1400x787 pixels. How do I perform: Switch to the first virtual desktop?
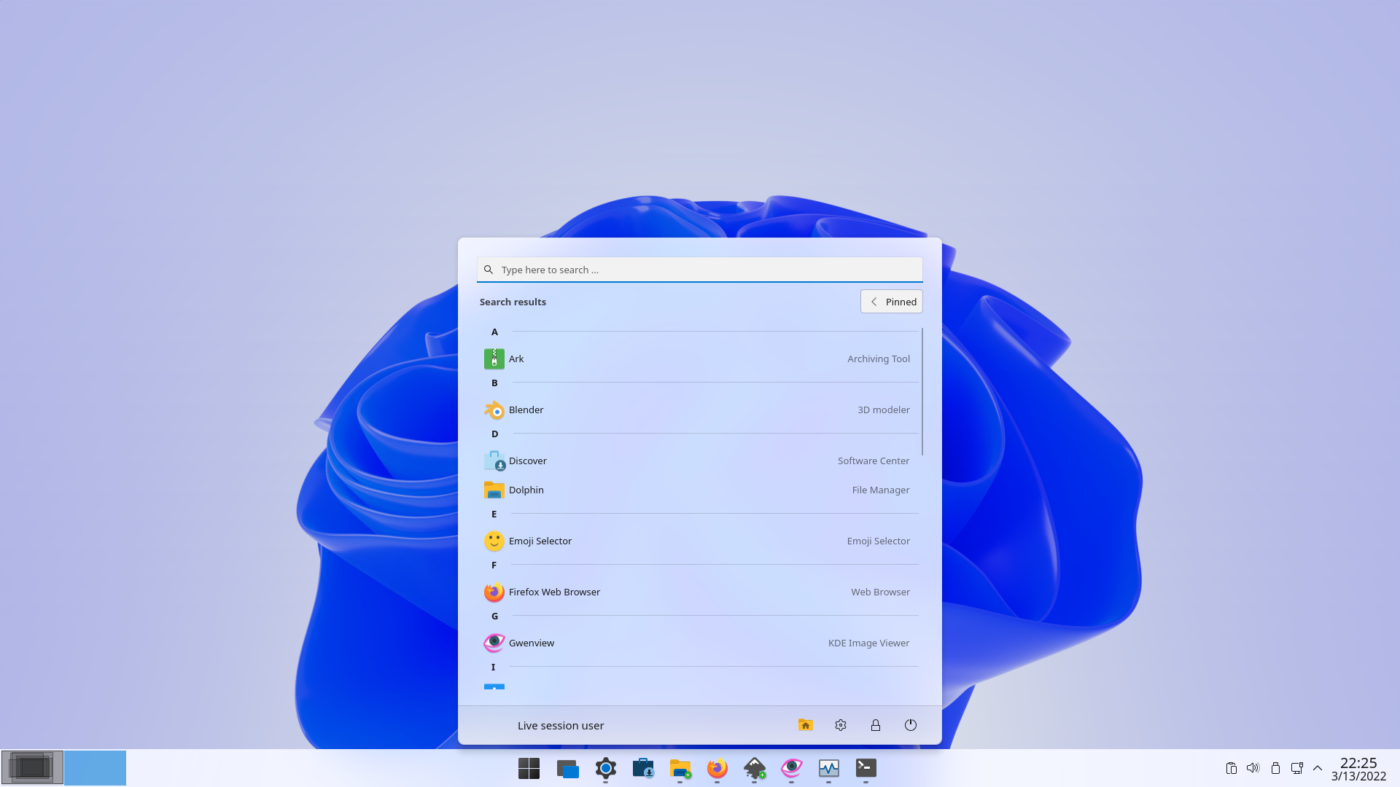click(x=32, y=768)
